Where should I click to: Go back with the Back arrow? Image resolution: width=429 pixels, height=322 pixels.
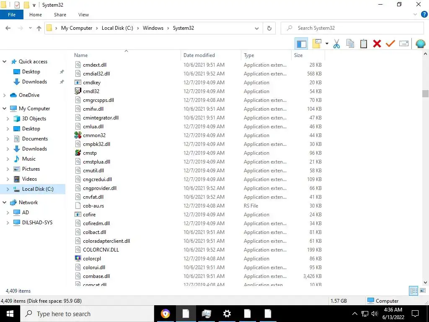coord(8,28)
